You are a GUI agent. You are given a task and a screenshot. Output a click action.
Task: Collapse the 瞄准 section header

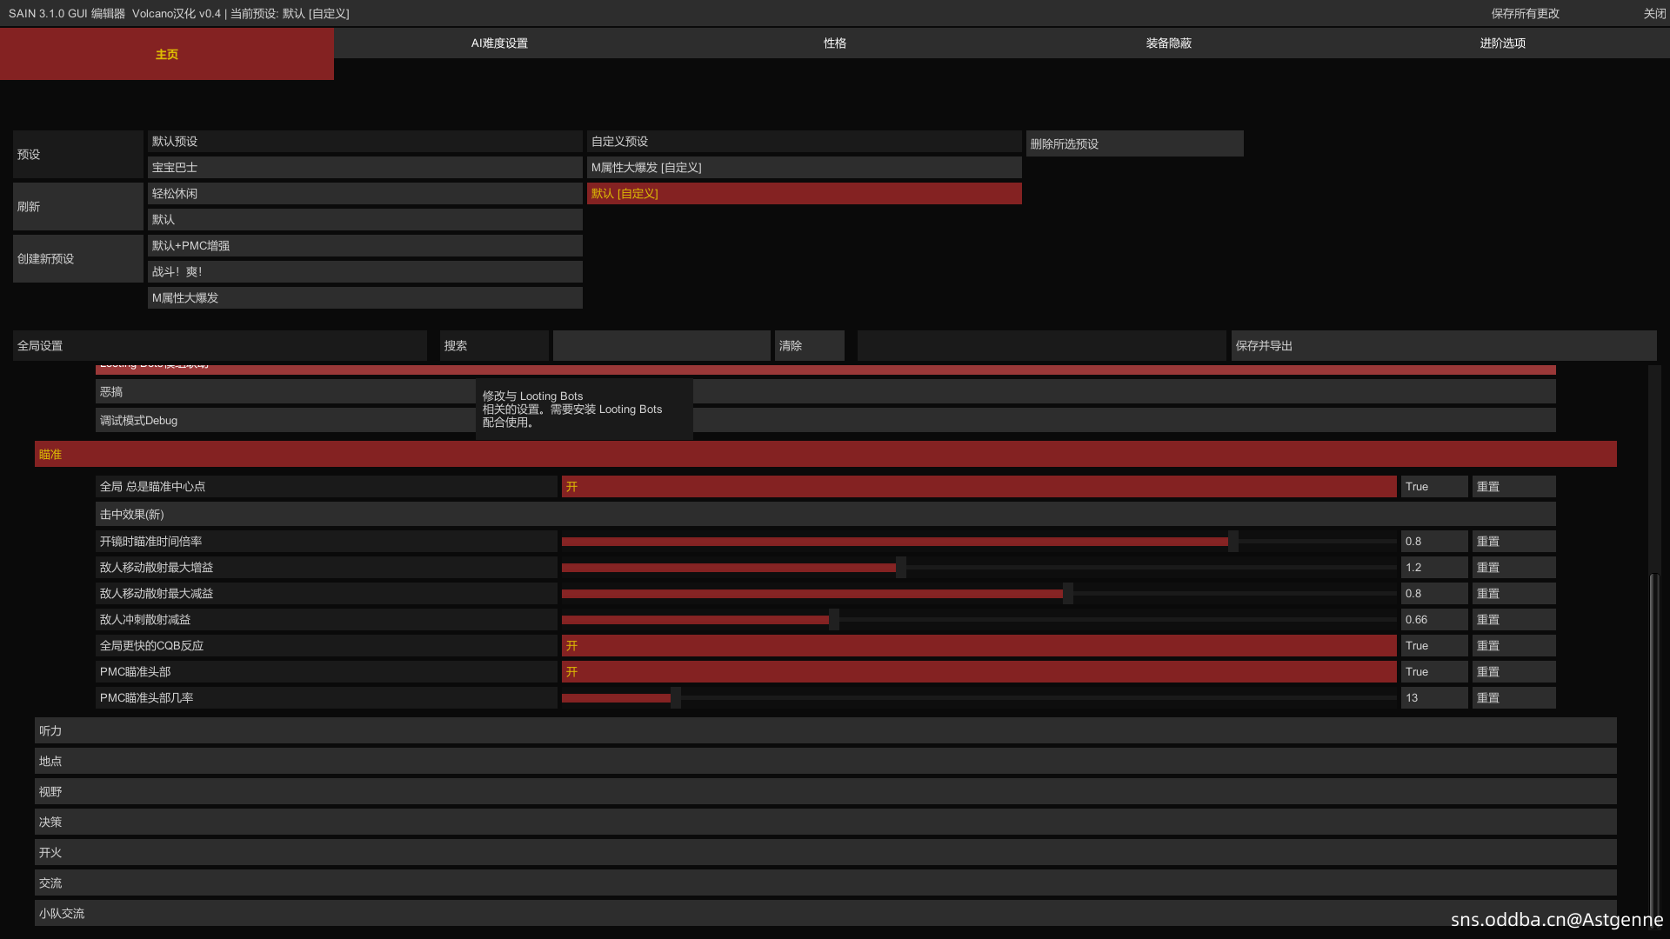pos(825,455)
